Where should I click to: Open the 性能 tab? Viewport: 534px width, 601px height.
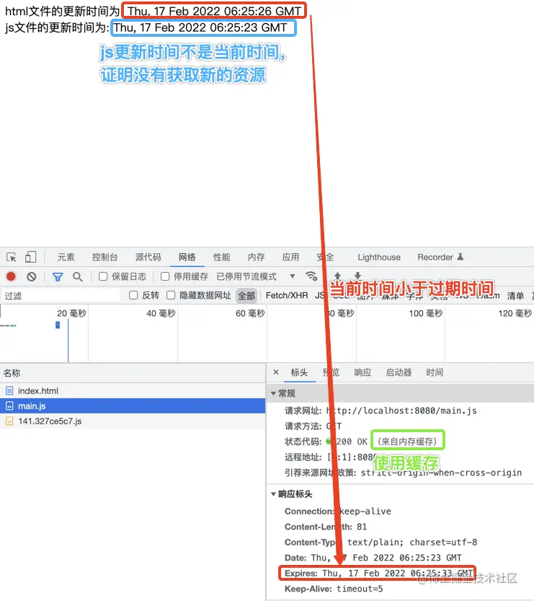222,257
